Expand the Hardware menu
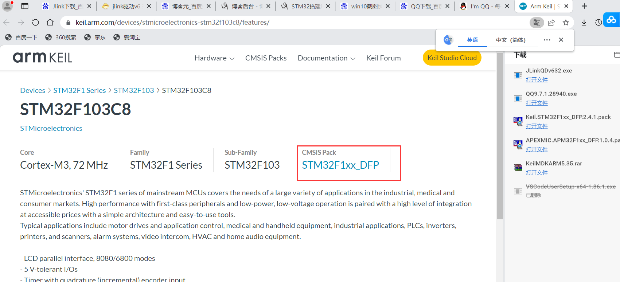 (214, 58)
